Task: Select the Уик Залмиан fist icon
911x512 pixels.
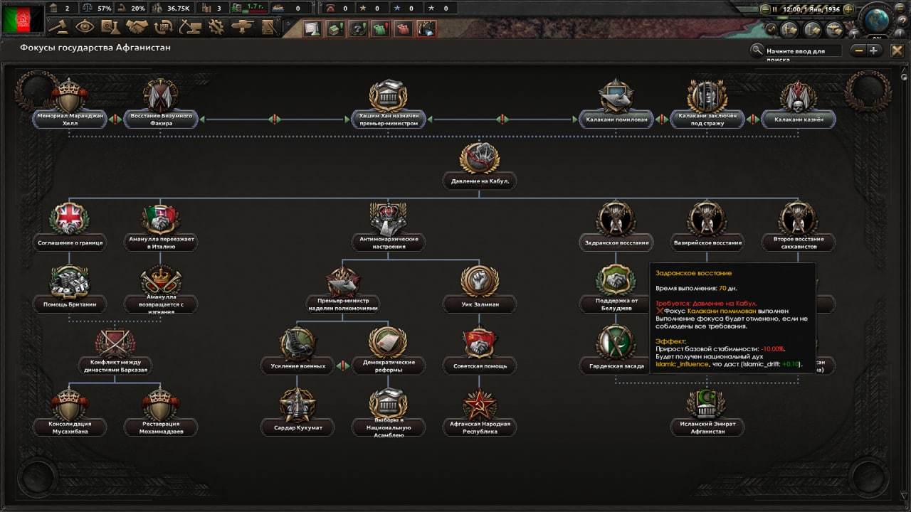Action: [x=479, y=282]
